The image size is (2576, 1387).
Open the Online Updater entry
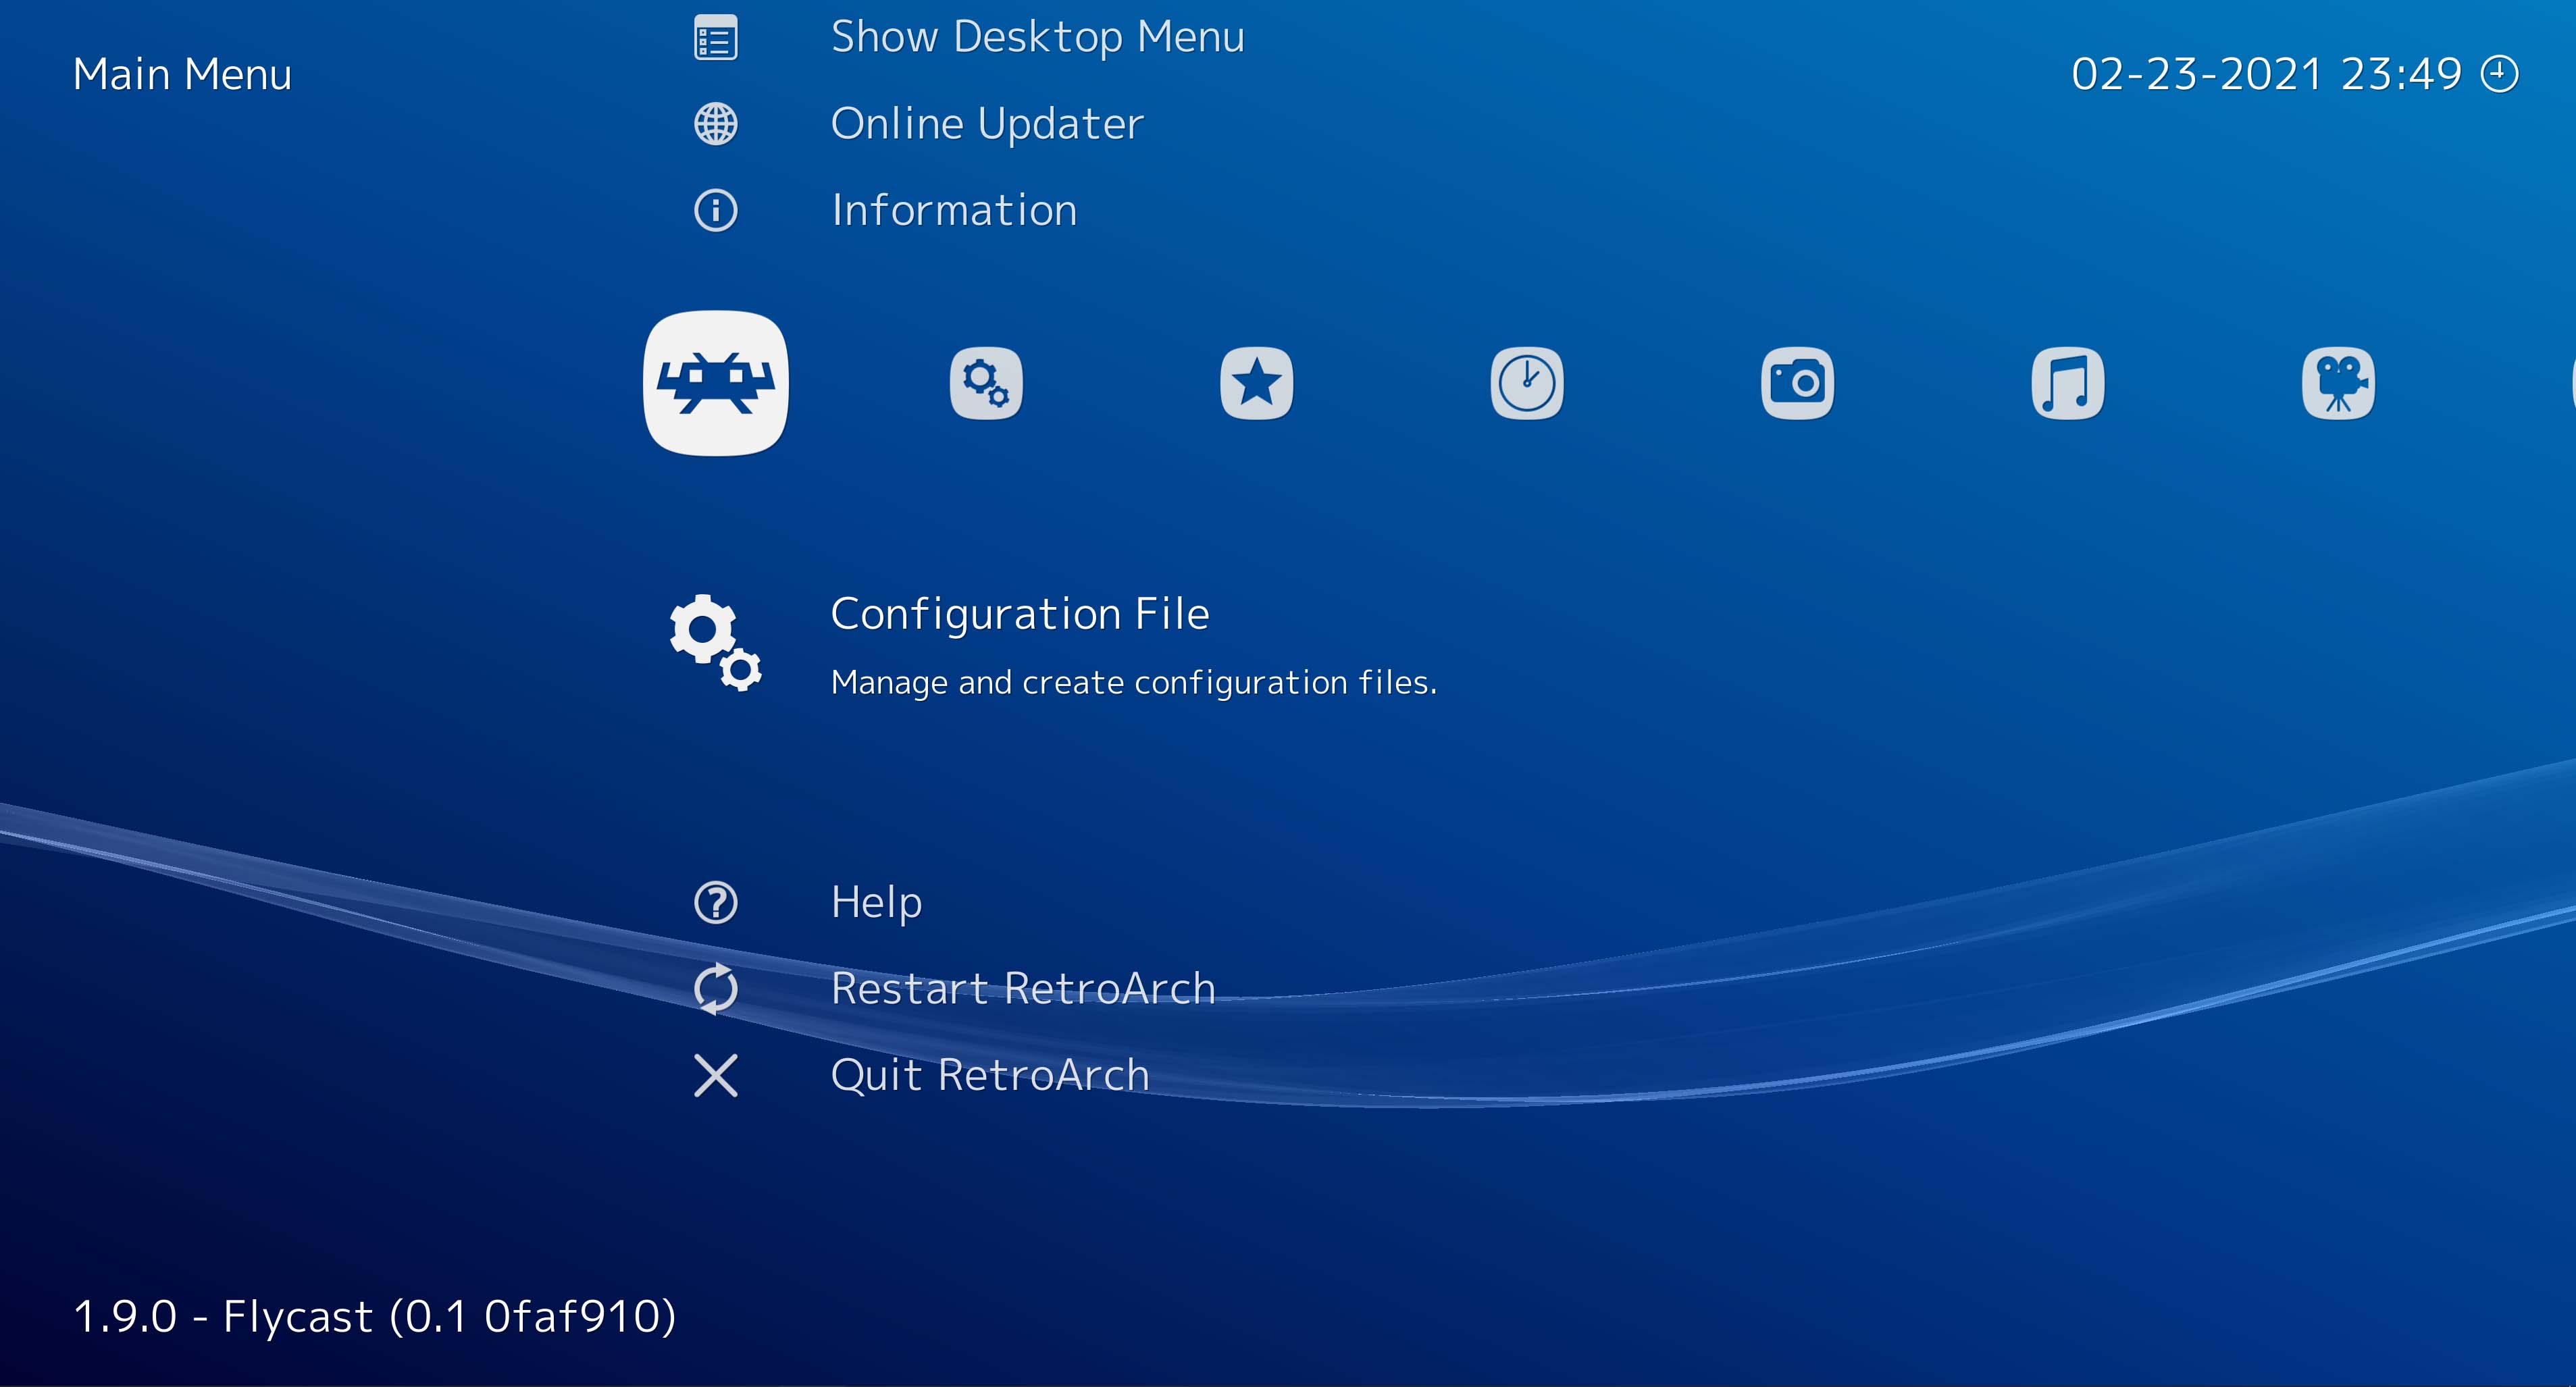click(987, 124)
